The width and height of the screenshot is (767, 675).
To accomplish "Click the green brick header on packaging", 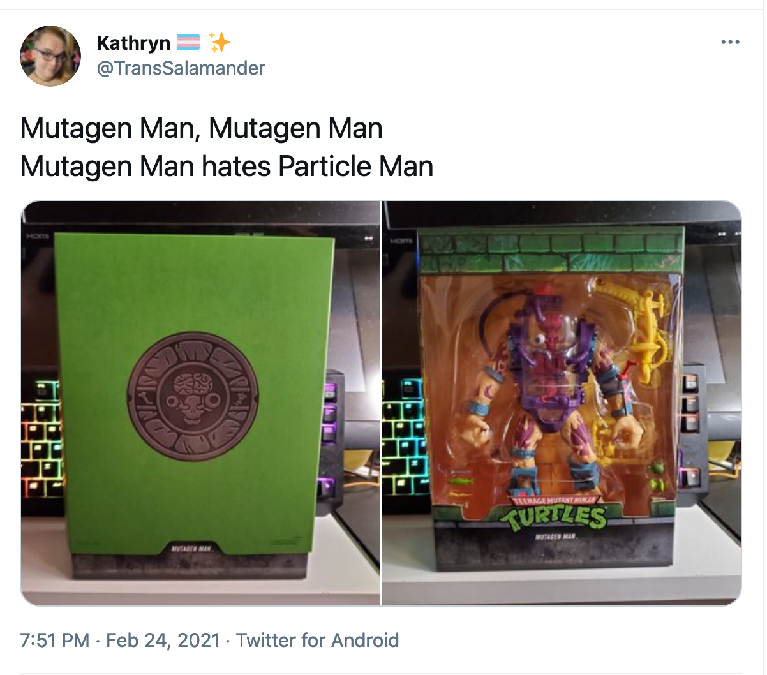I will pos(551,252).
